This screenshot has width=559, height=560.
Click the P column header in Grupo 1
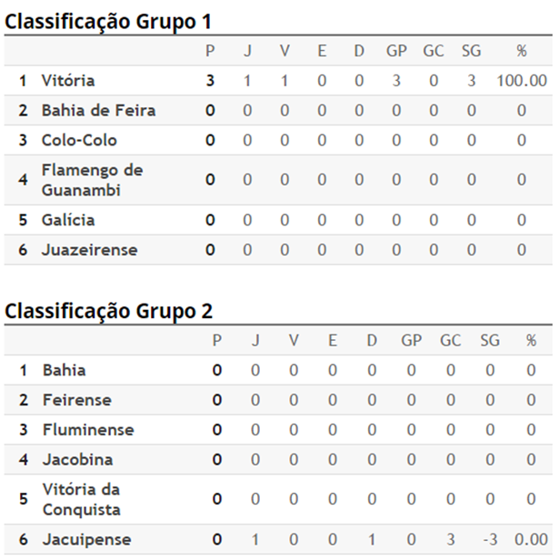[x=210, y=51]
